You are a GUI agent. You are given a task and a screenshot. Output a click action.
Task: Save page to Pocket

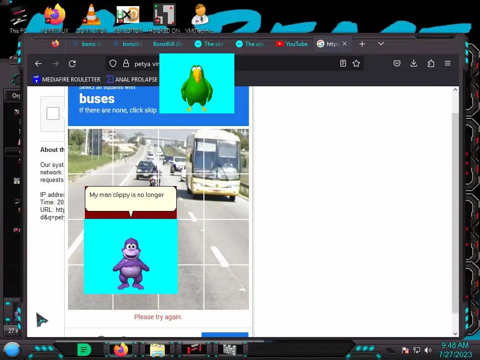tap(397, 63)
